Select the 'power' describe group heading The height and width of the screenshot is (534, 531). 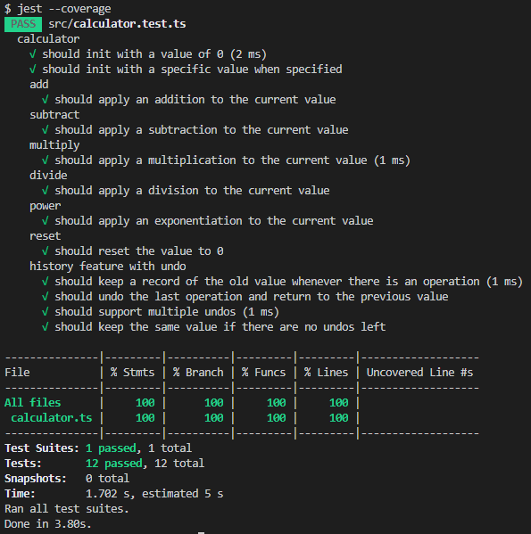46,206
